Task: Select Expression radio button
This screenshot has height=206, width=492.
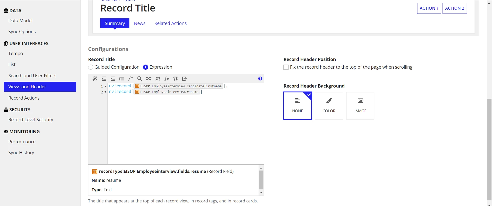Action: (146, 67)
